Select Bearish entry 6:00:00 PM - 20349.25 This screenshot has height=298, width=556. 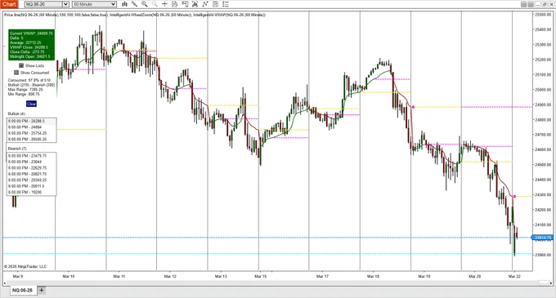click(32, 180)
